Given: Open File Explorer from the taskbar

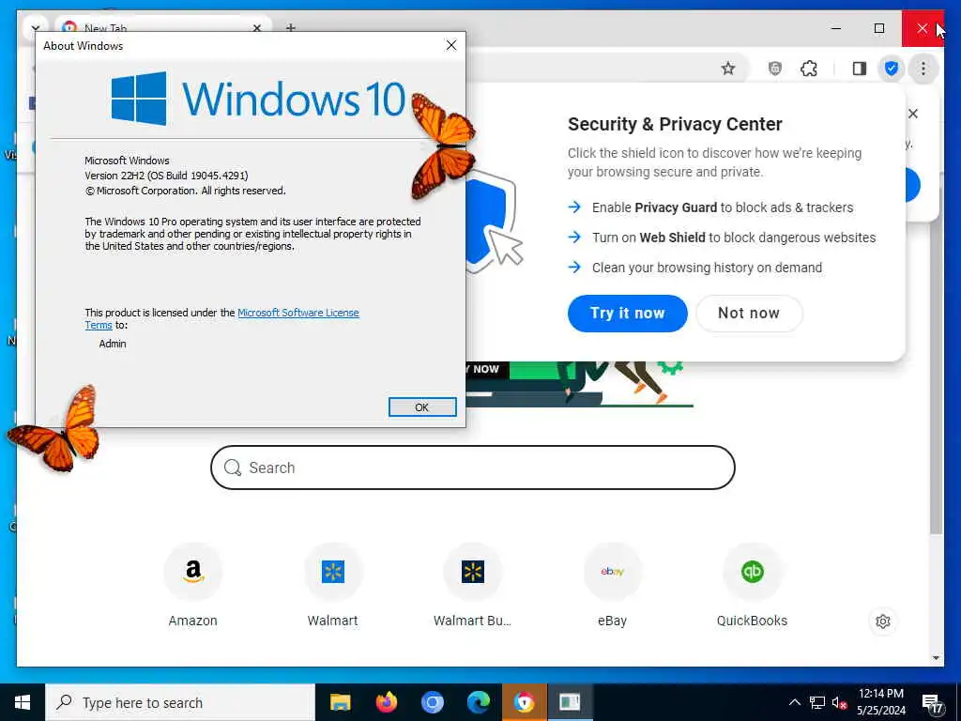Looking at the screenshot, I should coord(340,702).
